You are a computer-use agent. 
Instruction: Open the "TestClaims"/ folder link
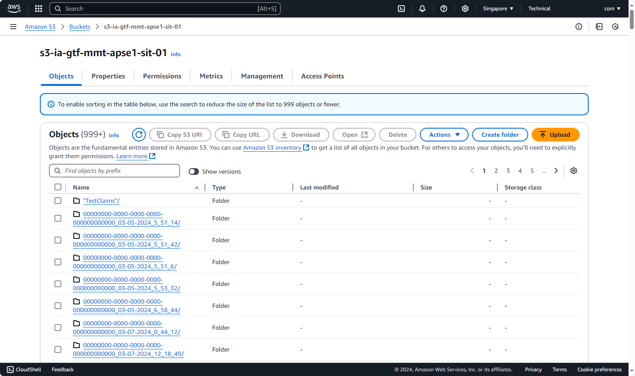(101, 201)
